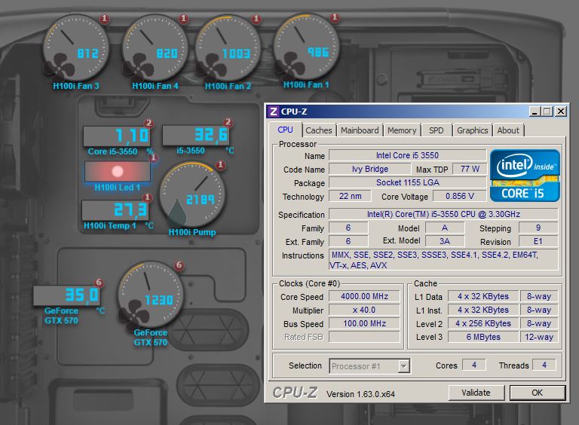Screen dimensions: 579x425
Task: Click badge 2 on Core i5-3550 load
Action: click(149, 124)
